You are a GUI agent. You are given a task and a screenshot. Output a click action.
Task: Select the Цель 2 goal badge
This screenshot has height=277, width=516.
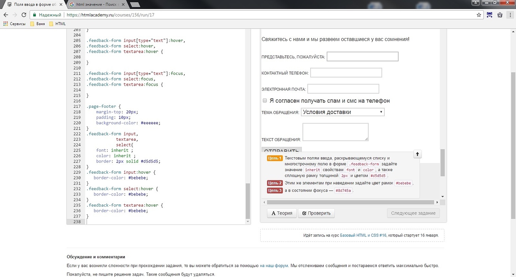click(x=274, y=183)
